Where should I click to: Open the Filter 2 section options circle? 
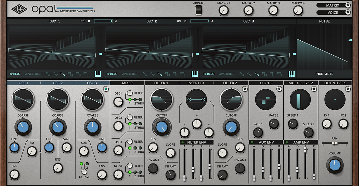tap(244, 89)
